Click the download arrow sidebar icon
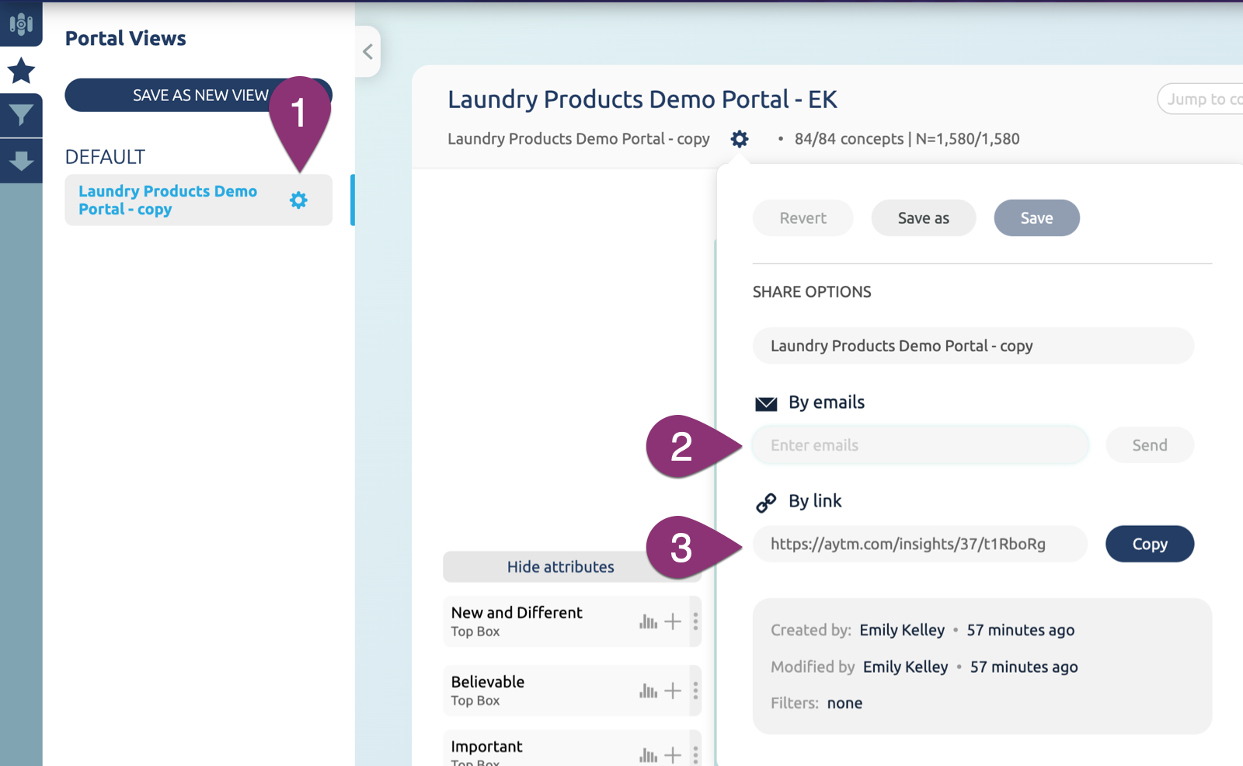1243x766 pixels. click(21, 161)
